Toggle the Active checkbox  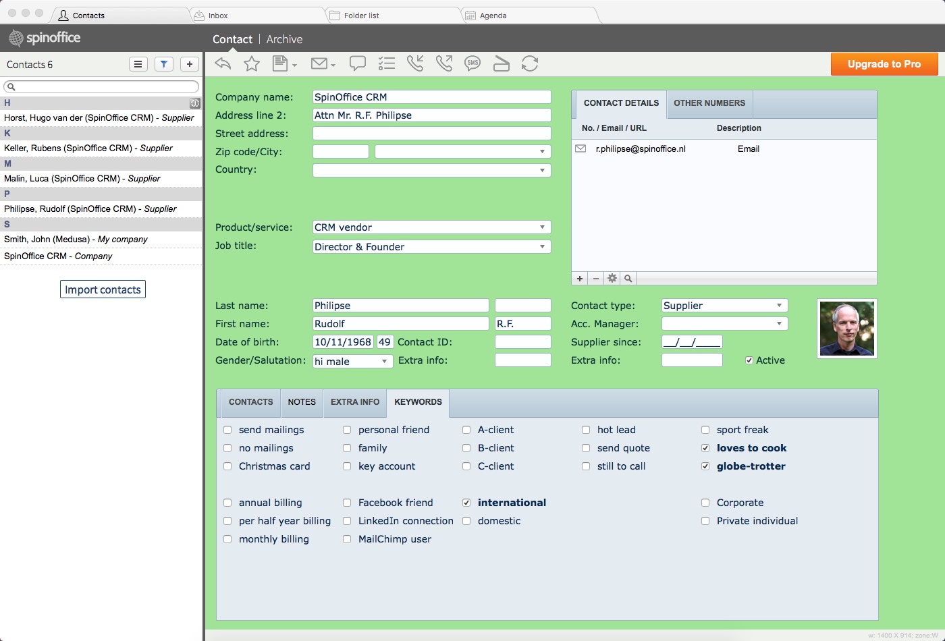coord(749,360)
